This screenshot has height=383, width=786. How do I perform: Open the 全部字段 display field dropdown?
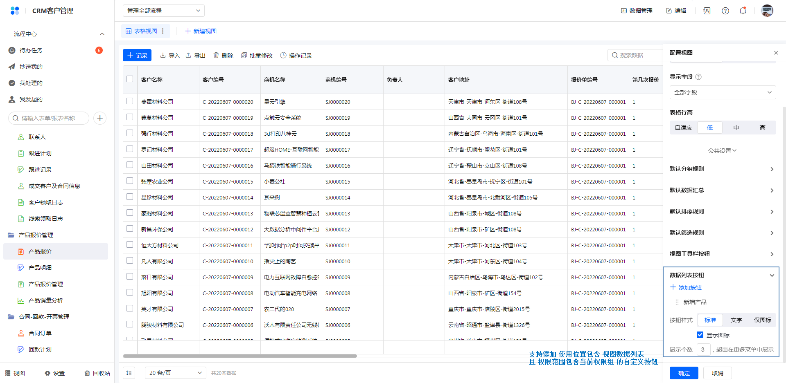click(723, 92)
